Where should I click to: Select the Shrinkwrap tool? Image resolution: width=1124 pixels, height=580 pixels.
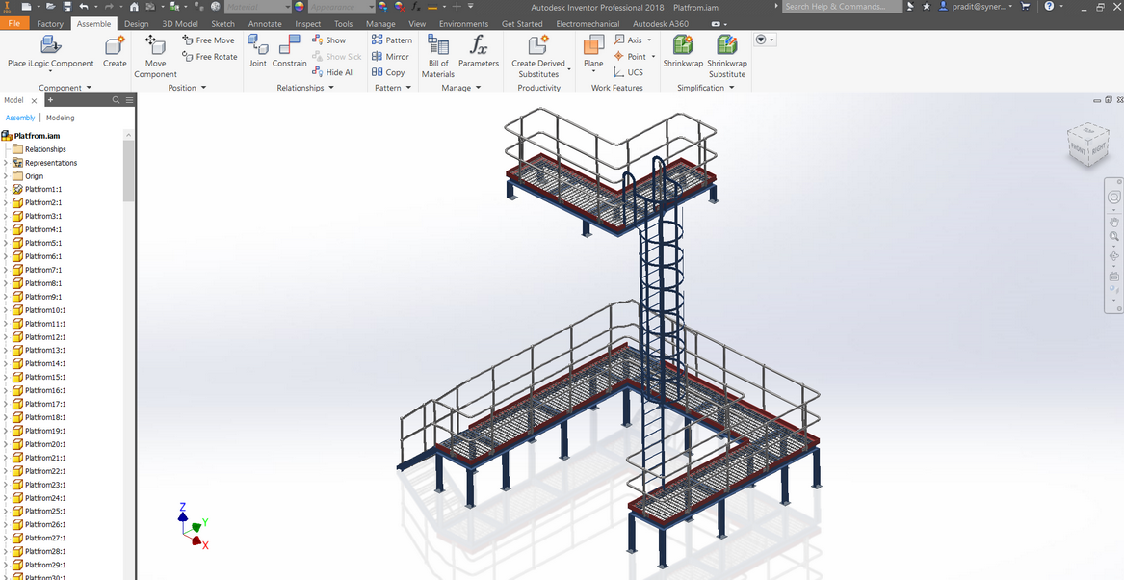point(683,53)
